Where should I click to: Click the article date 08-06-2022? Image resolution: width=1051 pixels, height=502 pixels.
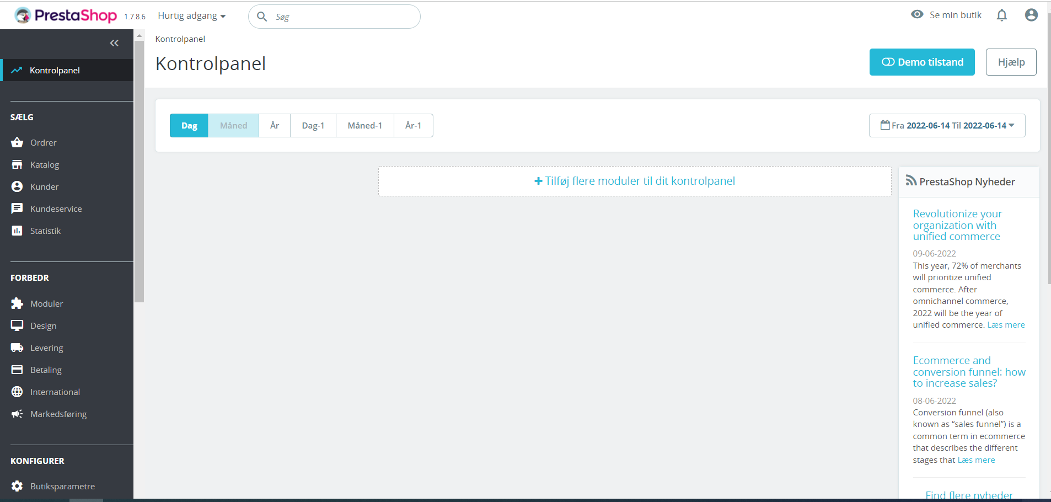coord(935,401)
